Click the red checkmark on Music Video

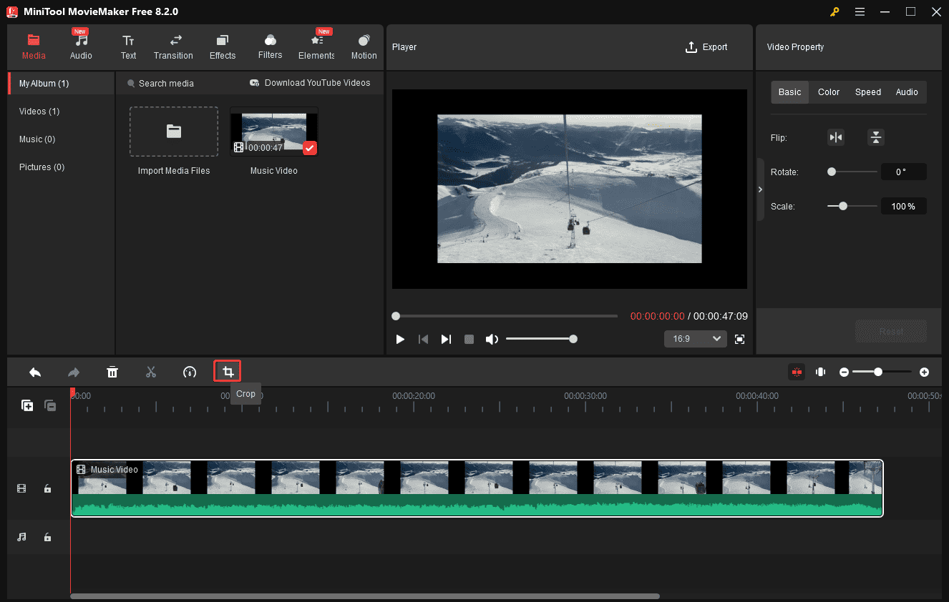[310, 148]
